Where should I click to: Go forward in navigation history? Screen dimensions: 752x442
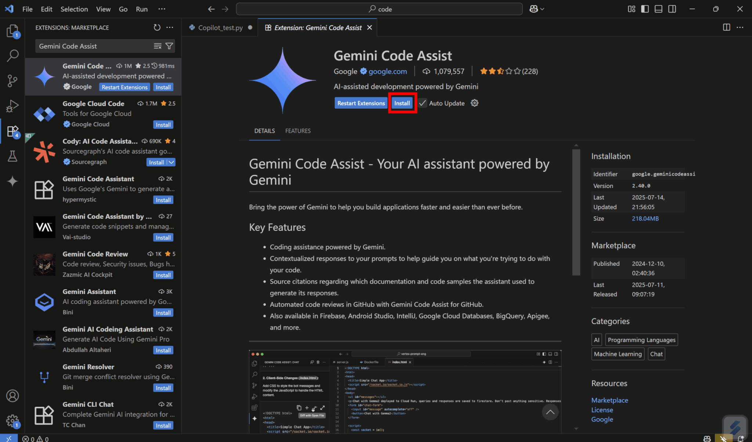coord(225,9)
